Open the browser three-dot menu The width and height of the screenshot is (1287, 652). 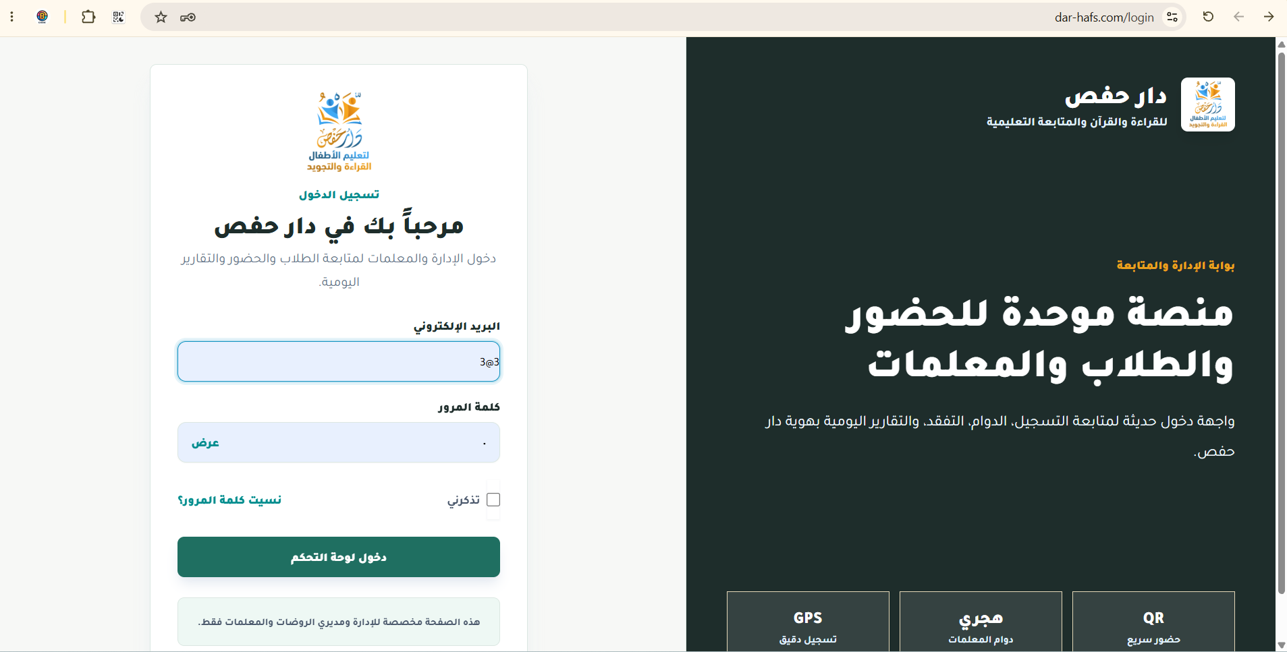12,17
